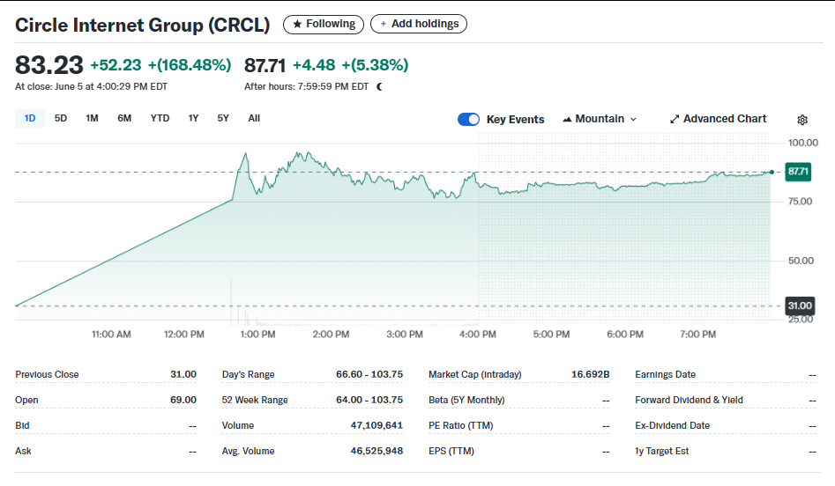Click the Add holdings button

pyautogui.click(x=419, y=24)
